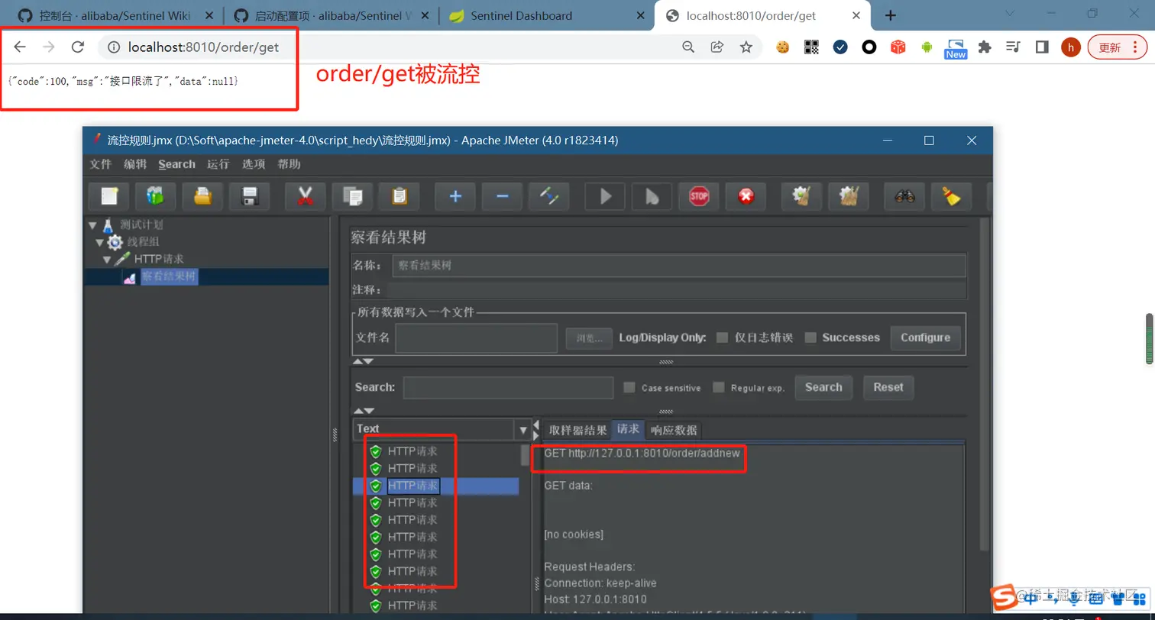The height and width of the screenshot is (620, 1155).
Task: Enable the Regular exp. checkbox
Action: click(719, 387)
